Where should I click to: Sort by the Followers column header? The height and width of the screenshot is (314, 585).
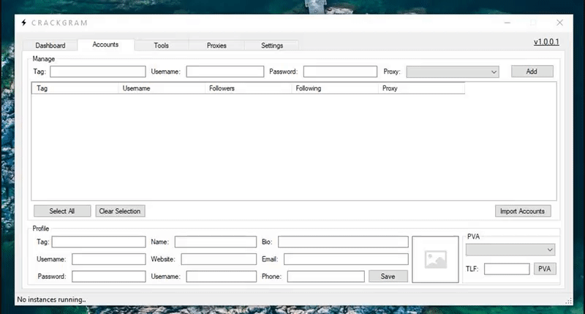coord(248,88)
